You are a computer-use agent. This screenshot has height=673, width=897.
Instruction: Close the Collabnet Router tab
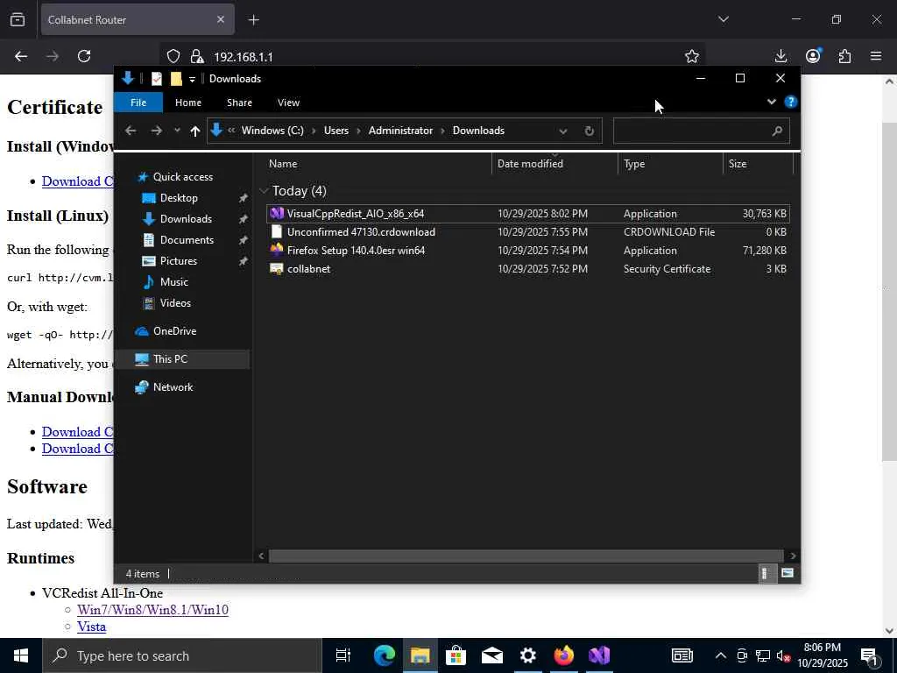pos(220,19)
